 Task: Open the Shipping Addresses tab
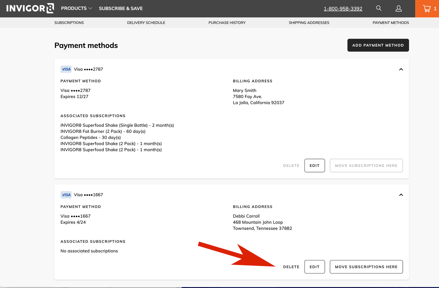coord(309,23)
